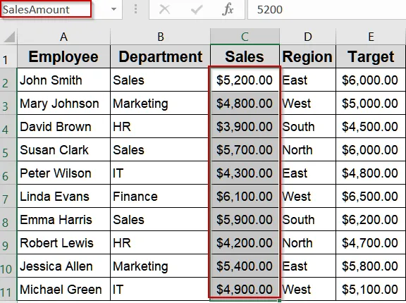The height and width of the screenshot is (303, 406).
Task: Select Peter Wilson's IT department cell
Action: coord(160,173)
